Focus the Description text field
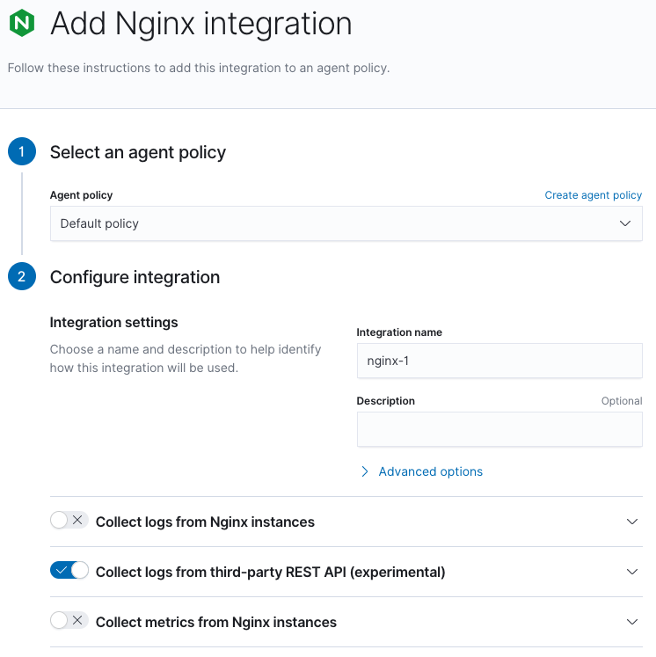 499,429
